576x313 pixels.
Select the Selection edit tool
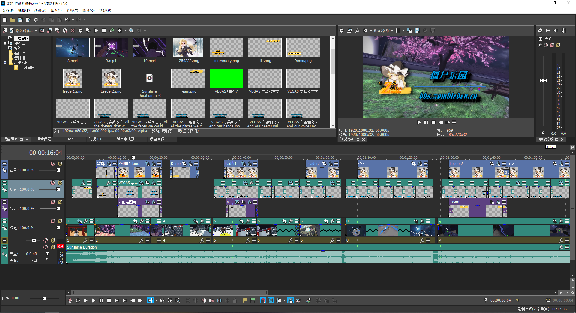click(x=170, y=300)
